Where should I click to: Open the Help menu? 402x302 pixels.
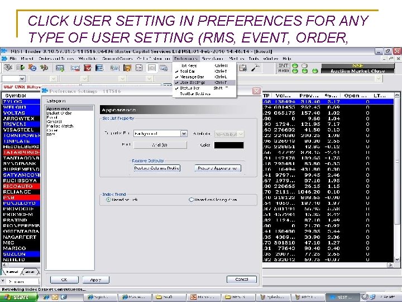287,59
